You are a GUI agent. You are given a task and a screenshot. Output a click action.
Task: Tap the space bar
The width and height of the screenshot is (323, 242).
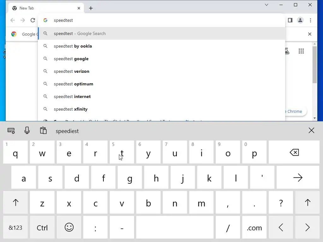tap(175, 228)
